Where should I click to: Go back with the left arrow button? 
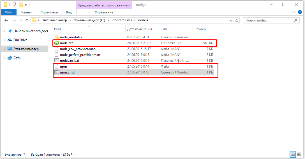[6, 20]
